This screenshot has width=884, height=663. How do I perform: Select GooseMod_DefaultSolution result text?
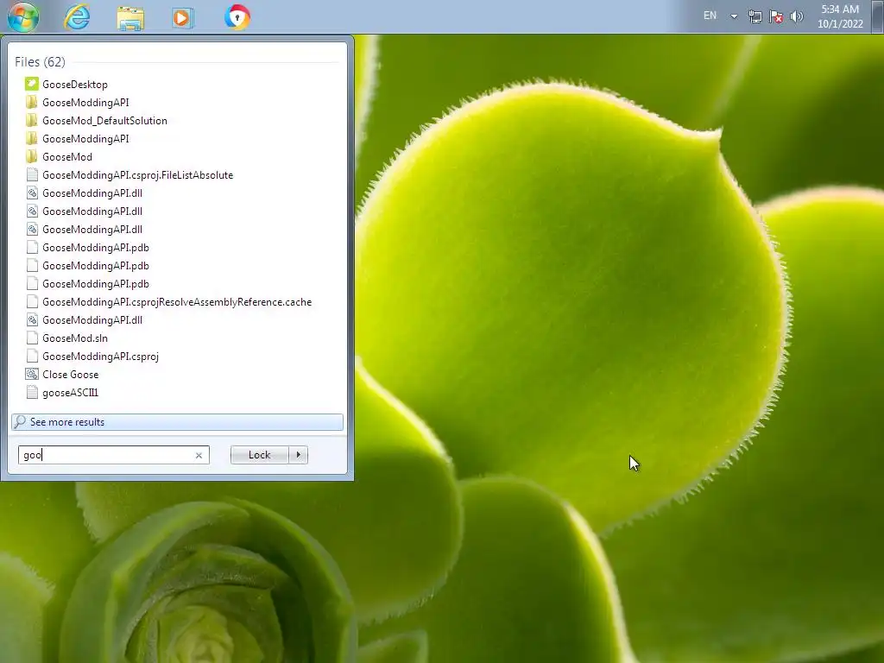point(104,121)
